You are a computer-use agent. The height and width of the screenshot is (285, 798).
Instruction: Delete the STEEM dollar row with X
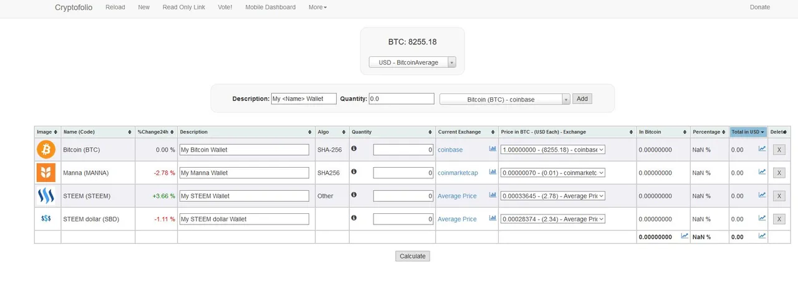[779, 219]
